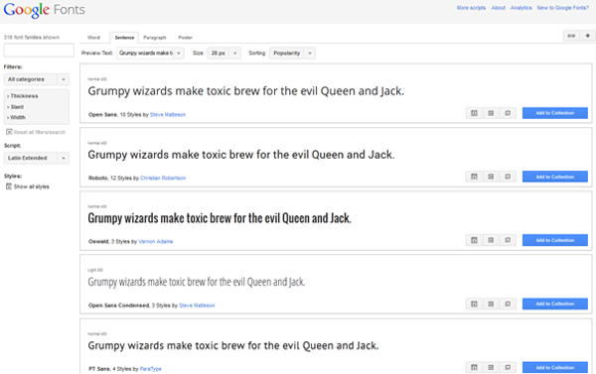Viewport: 596px width, 374px height.
Task: Open Steve Matteson link under Open Sans Condensed
Action: coord(197,306)
